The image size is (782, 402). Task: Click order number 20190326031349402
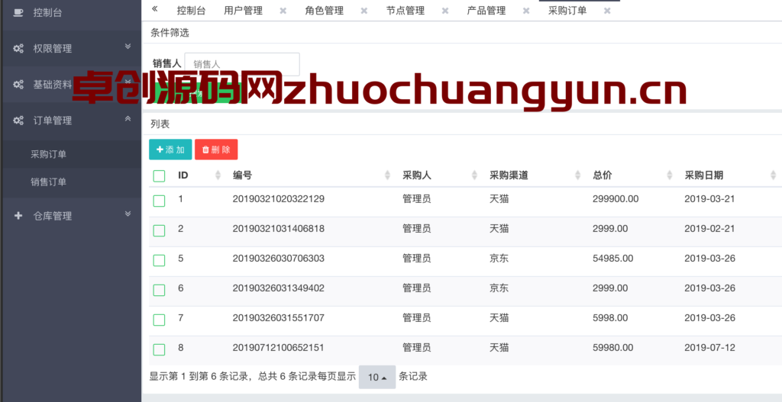pos(278,288)
